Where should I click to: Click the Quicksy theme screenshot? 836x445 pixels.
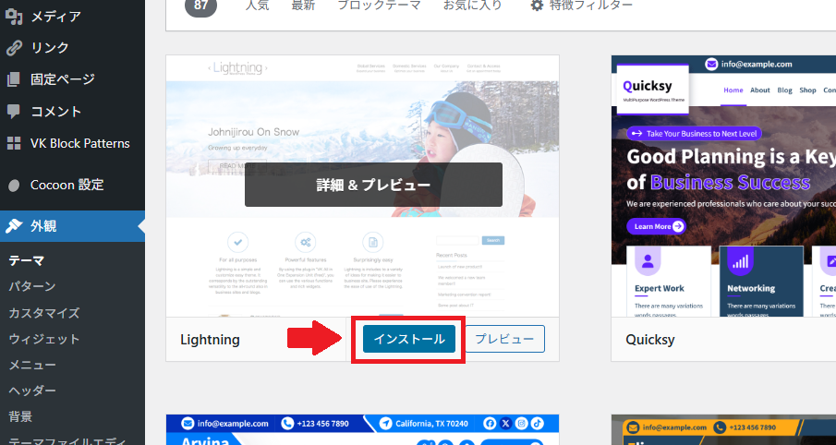point(723,185)
